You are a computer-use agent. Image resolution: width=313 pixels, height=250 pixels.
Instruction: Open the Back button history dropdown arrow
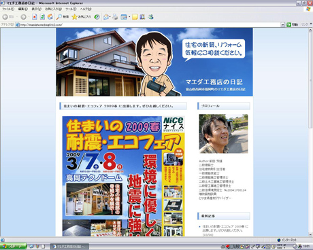pos(17,17)
